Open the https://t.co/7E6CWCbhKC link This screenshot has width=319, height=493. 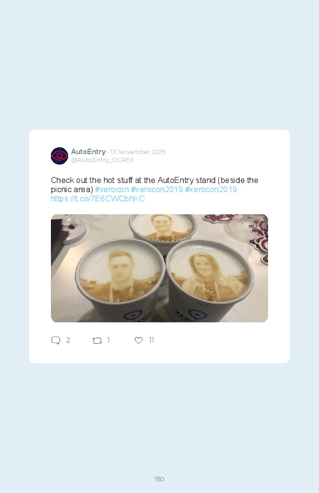click(98, 199)
